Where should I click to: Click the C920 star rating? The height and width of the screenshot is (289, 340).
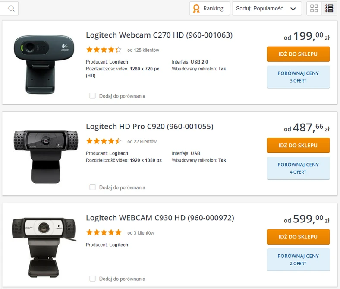click(104, 141)
